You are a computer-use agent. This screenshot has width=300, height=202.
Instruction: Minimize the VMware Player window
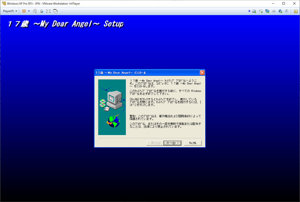tap(273, 3)
